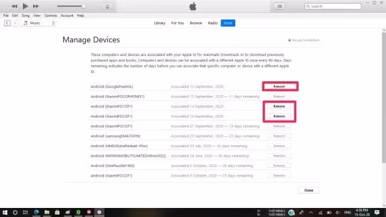Click the iTunes taskbar icon
386x217 pixels.
[99, 212]
